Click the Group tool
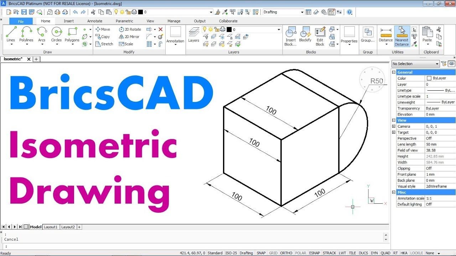Image resolution: width=456 pixels, height=256 pixels. (368, 35)
